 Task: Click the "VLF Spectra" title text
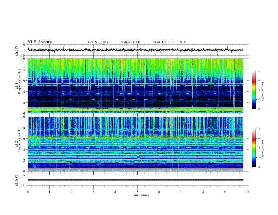coord(40,42)
